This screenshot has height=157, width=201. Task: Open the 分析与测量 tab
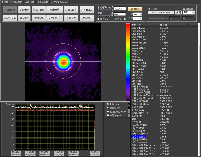point(42,2)
